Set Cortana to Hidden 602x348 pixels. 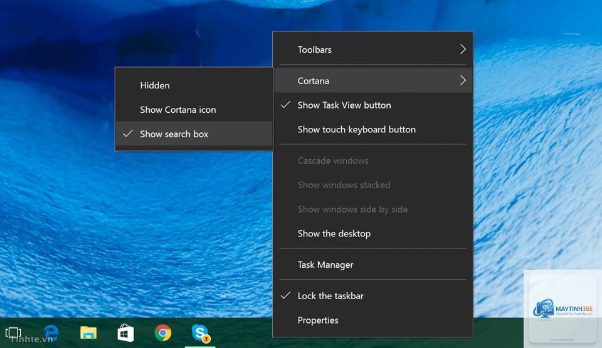tap(194, 85)
